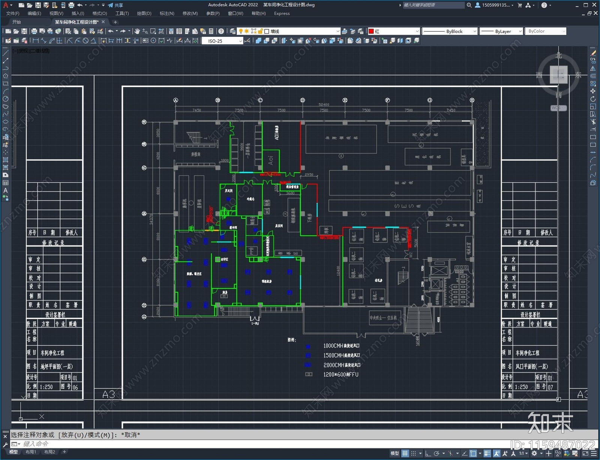The image size is (600, 460).
Task: Toggle snap mode dots in status bar
Action: [413, 454]
